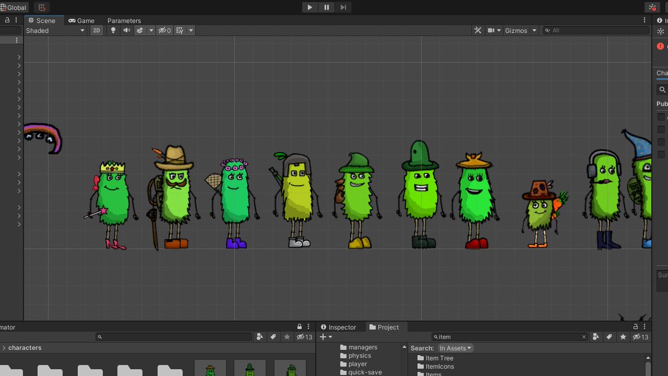The height and width of the screenshot is (376, 668).
Task: Tick the bottom checkbox under Pub heading
Action: click(x=661, y=154)
